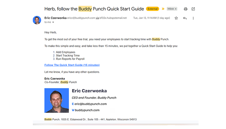Click the 'Hey Herb,' greeting line
The image size is (226, 129).
[51, 32]
